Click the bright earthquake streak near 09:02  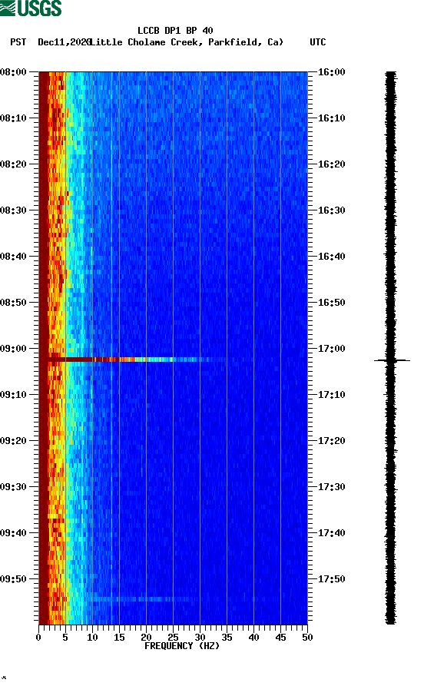point(131,360)
